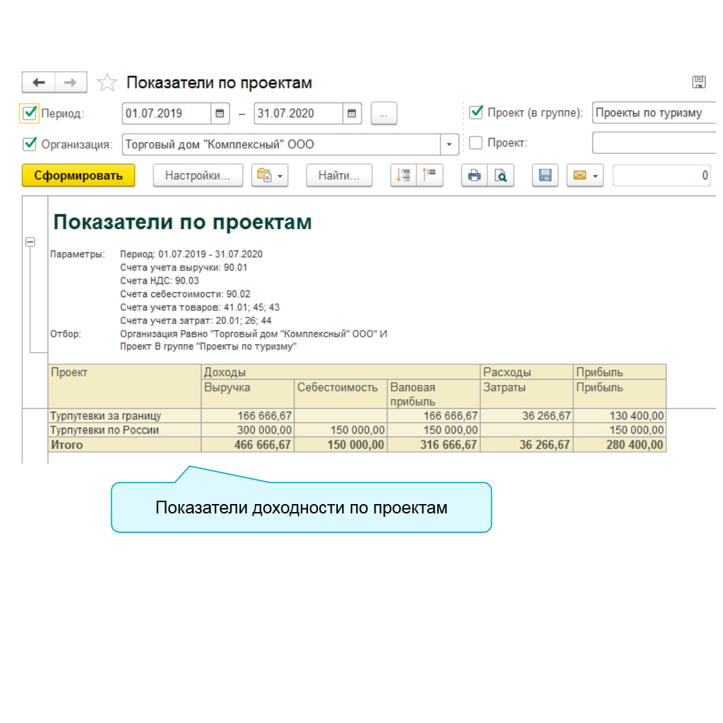The image size is (723, 723).
Task: Toggle the Организация checkbox
Action: [x=29, y=144]
